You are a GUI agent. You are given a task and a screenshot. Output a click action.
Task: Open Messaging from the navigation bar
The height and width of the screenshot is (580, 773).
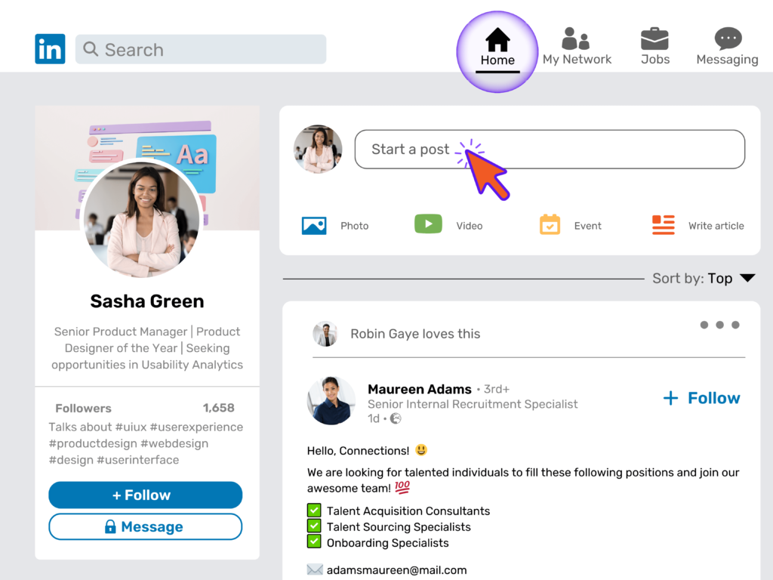tap(726, 36)
